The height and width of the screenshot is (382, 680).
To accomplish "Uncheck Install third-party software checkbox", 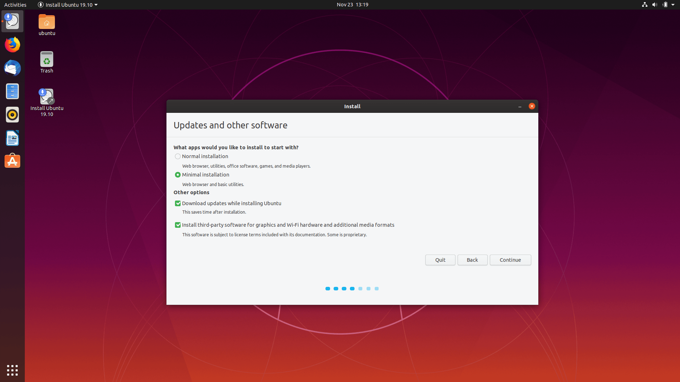I will pos(178,225).
